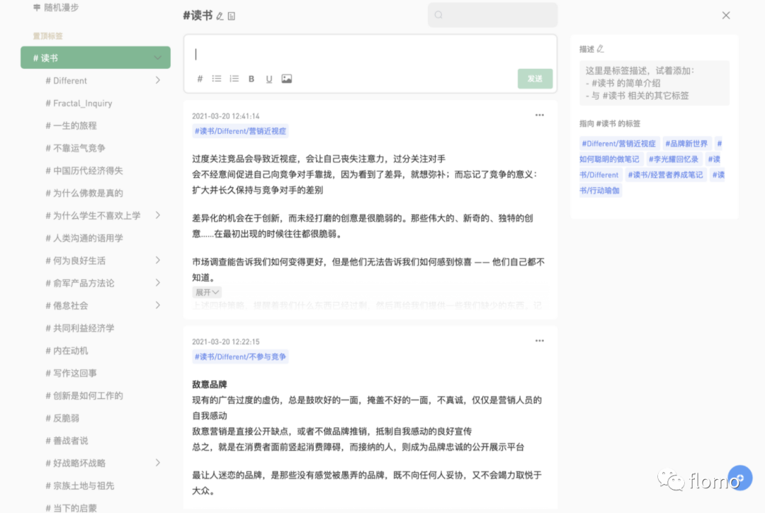
Task: Expand the Different tag subtree
Action: 157,80
